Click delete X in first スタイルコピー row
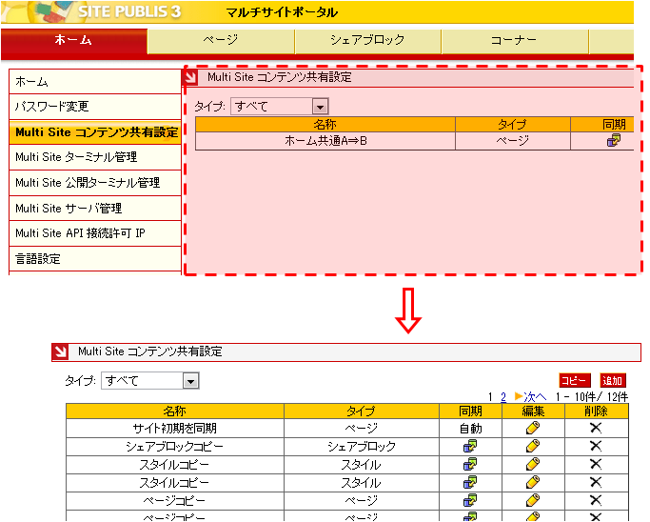Image resolution: width=650 pixels, height=522 pixels. point(596,464)
